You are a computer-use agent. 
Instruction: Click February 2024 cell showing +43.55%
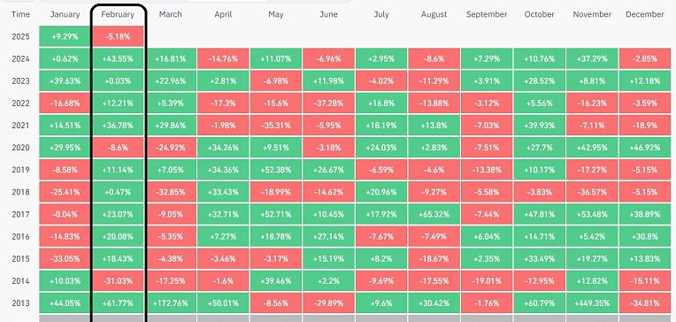click(x=118, y=58)
